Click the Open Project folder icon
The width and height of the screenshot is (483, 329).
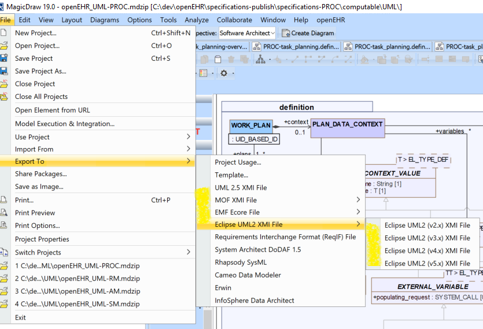coord(4,46)
